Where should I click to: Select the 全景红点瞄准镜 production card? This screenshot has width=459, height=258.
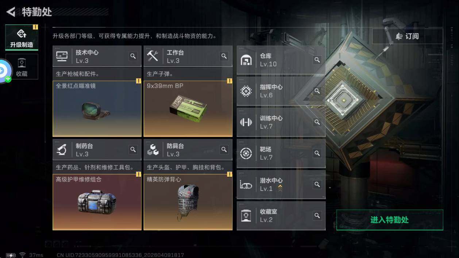97,109
